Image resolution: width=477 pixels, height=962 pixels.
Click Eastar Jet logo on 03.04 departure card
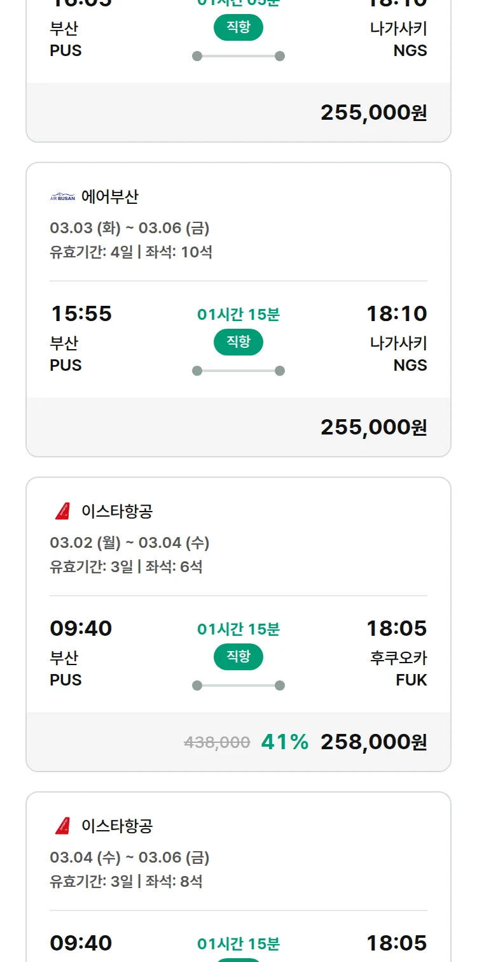(62, 826)
